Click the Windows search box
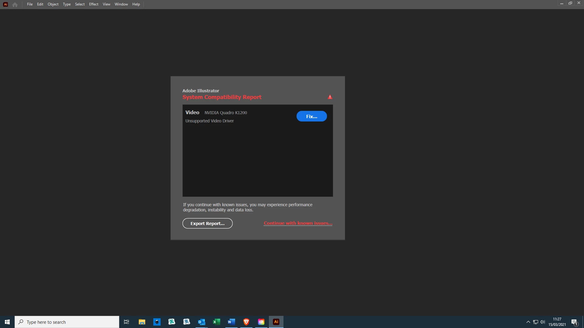 (67, 322)
